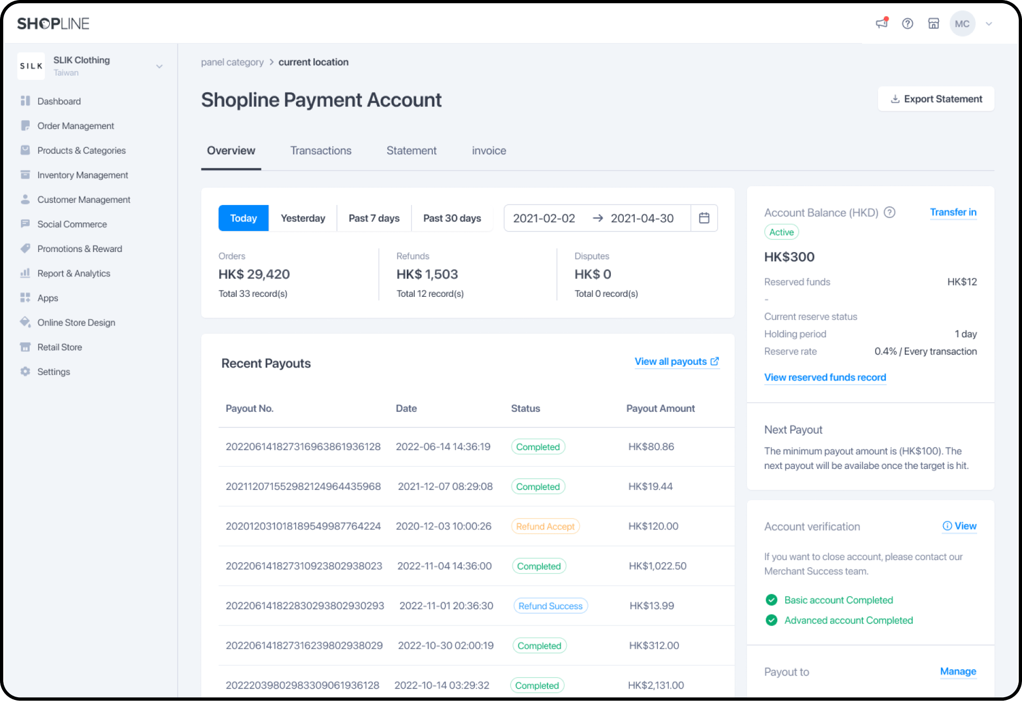The height and width of the screenshot is (701, 1022).
Task: Click the Refund Accept status badge
Action: 546,526
